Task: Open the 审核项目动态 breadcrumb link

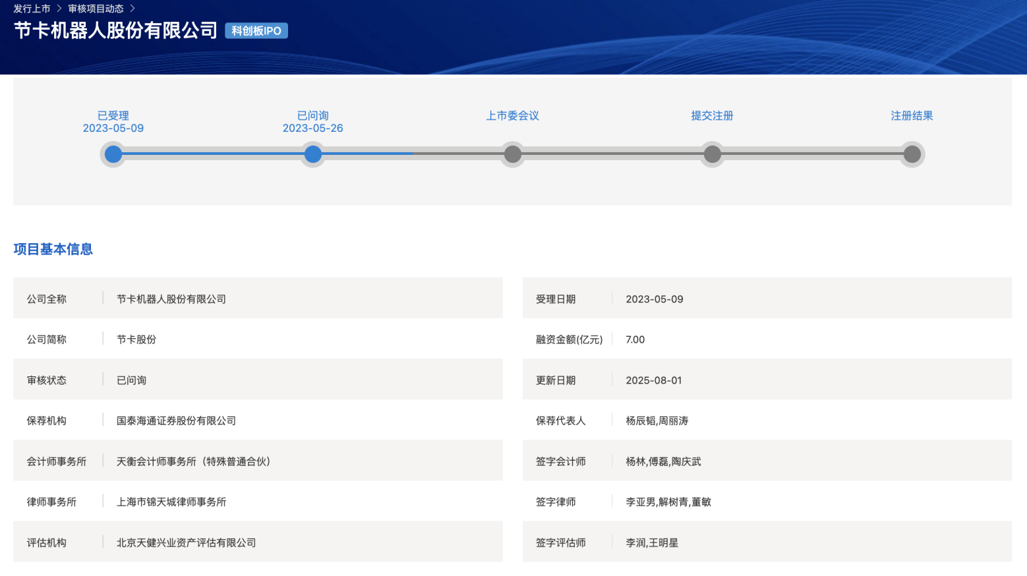Action: (96, 9)
